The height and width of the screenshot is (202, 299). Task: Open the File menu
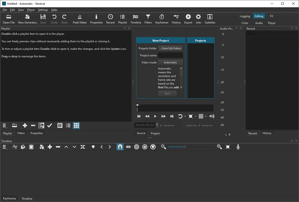[5, 10]
